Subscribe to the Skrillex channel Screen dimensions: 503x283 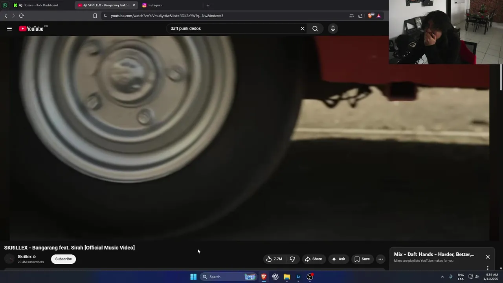(63, 259)
